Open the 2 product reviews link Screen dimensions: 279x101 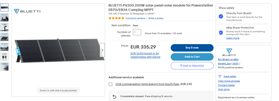pos(135,18)
